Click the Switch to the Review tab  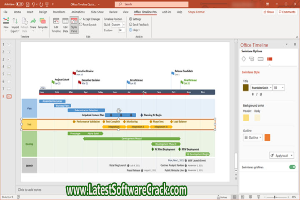coord(113,12)
